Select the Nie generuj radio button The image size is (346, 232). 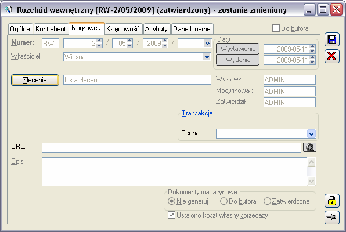pos(171,201)
